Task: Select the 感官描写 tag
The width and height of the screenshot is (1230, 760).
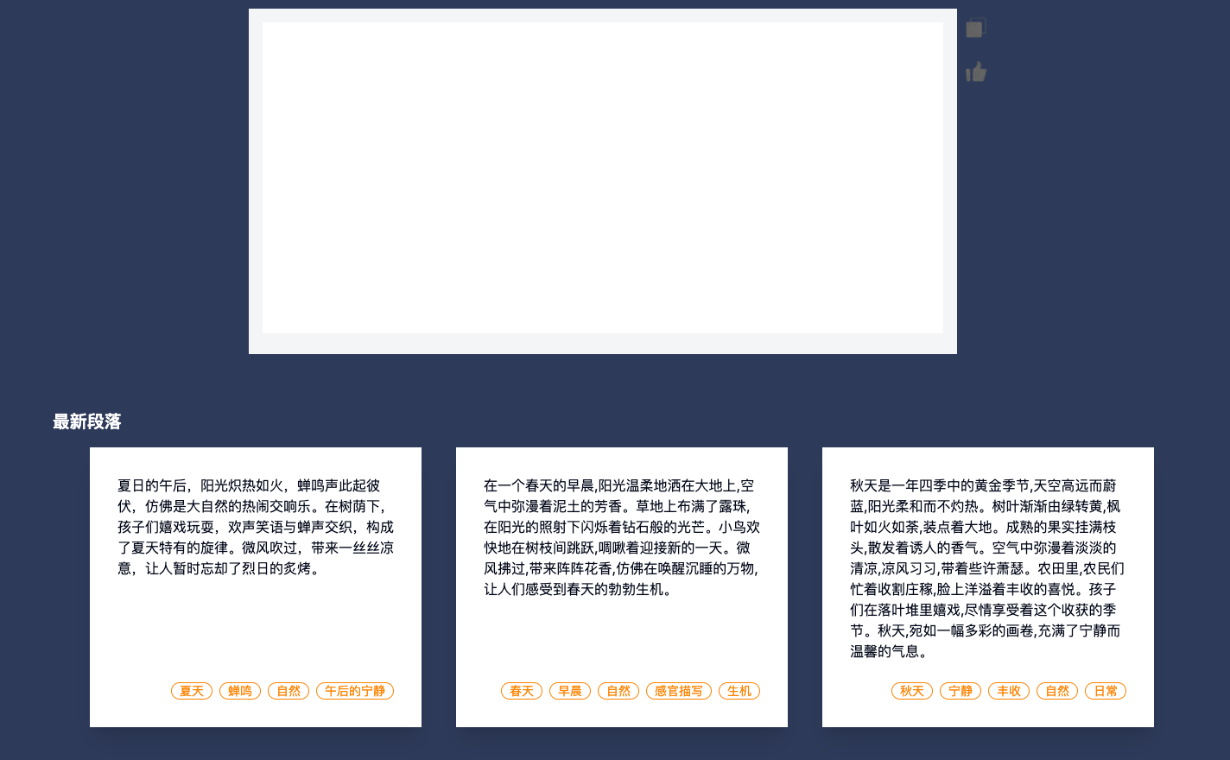Action: (x=679, y=691)
